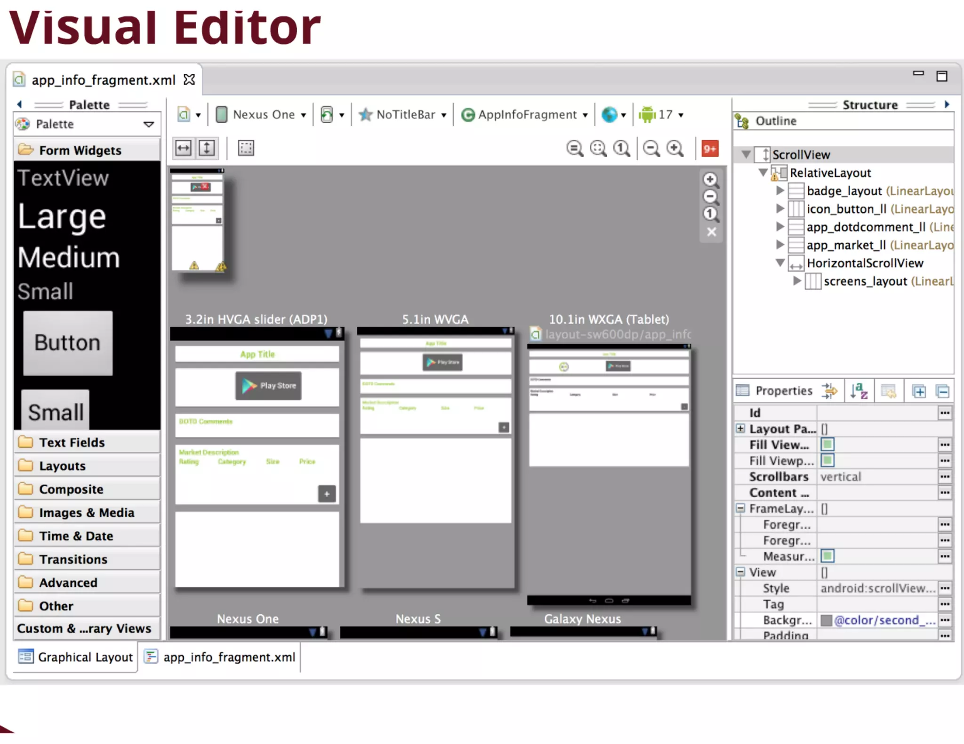The image size is (964, 744).
Task: Open the Palette dropdown menu arrow
Action: pyautogui.click(x=149, y=124)
